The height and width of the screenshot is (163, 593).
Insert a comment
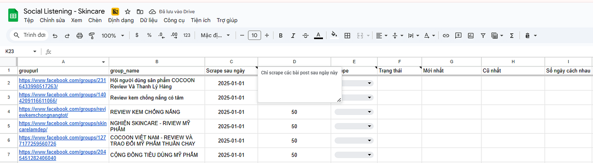click(458, 35)
